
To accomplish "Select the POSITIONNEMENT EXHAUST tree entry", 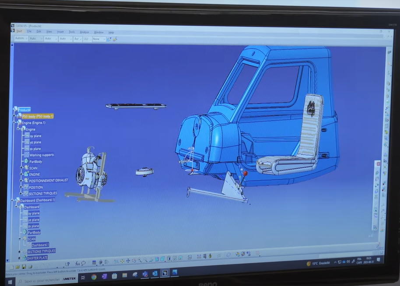I will (47, 180).
